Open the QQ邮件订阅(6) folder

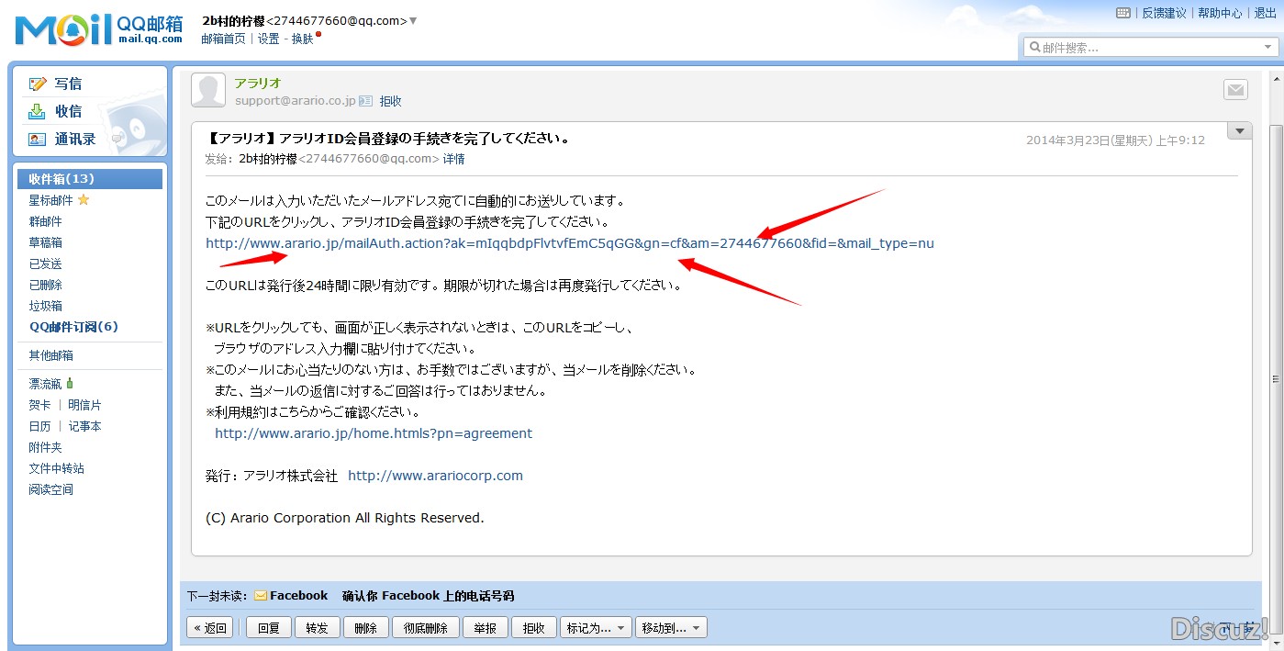point(73,327)
